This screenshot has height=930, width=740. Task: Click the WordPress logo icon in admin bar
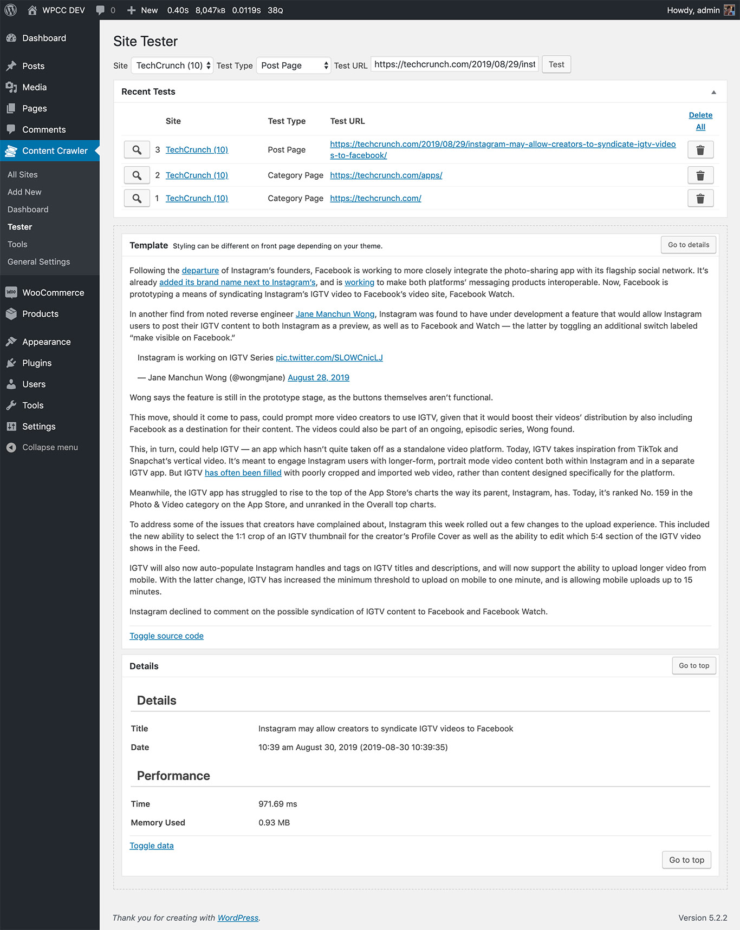(11, 10)
